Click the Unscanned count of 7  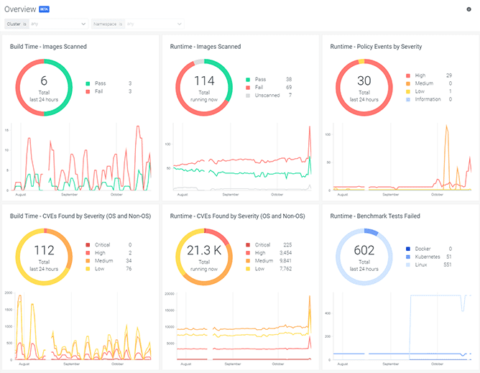[290, 96]
